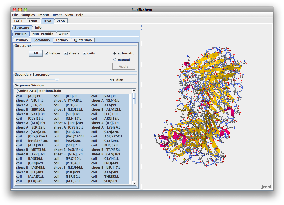Collapse left panel with divider left arrow
Viewport: 284px width, 205px height.
pos(141,26)
